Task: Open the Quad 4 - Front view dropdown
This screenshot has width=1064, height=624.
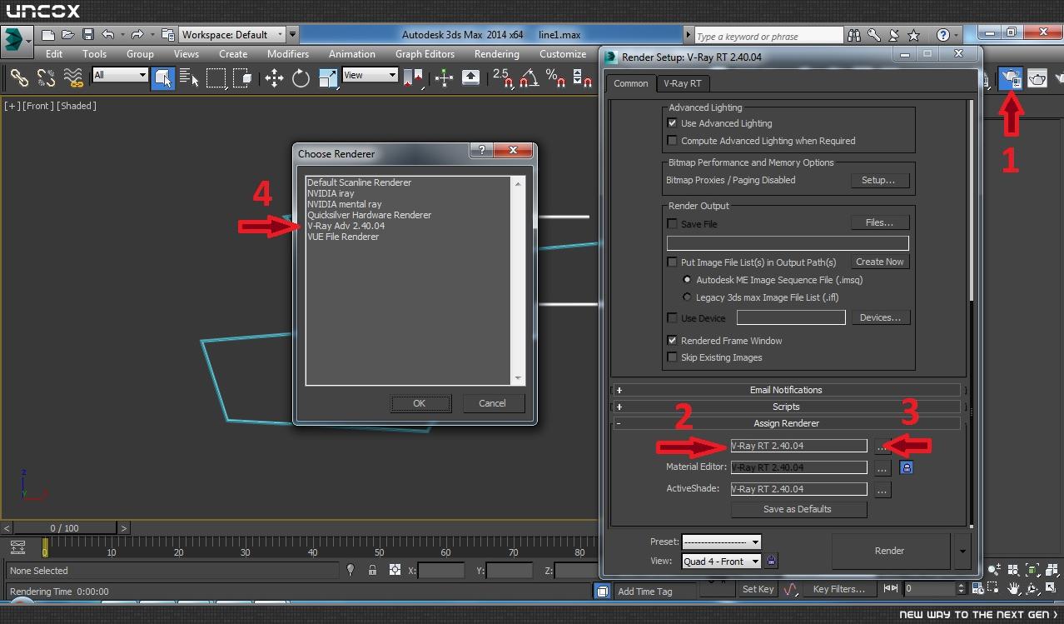Action: click(721, 562)
